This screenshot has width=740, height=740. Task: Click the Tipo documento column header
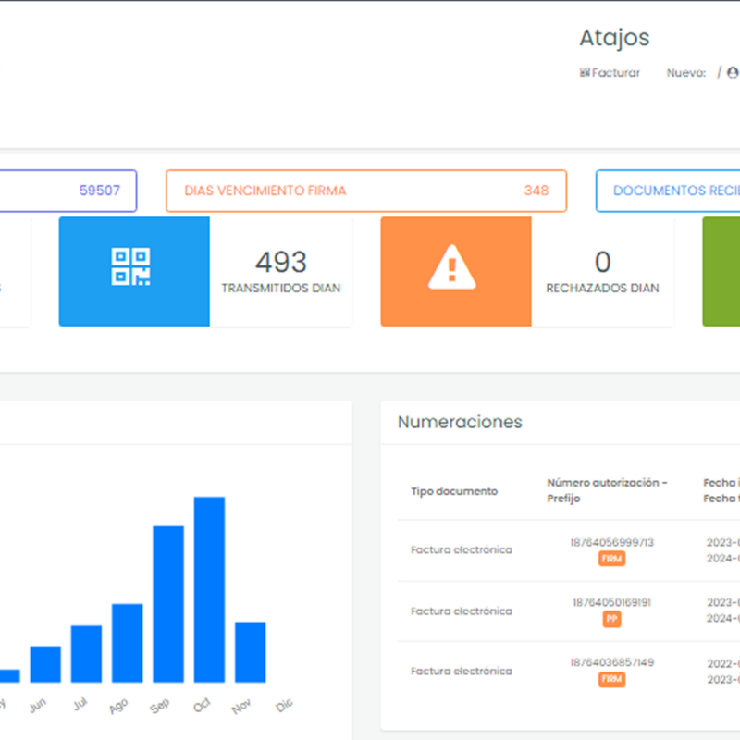(x=454, y=491)
